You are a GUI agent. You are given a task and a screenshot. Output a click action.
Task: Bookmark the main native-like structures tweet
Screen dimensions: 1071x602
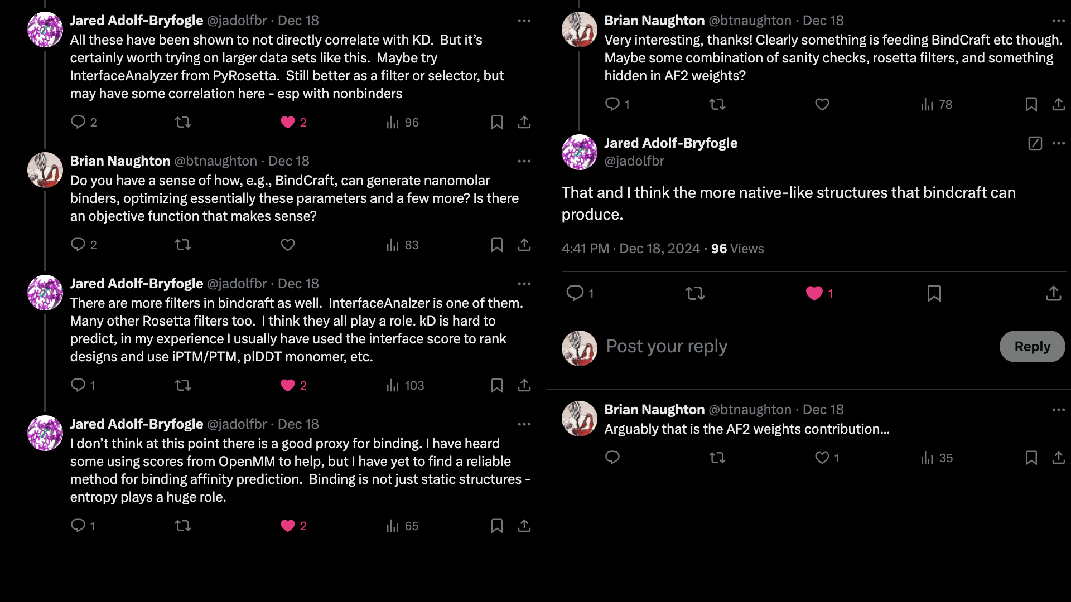934,293
